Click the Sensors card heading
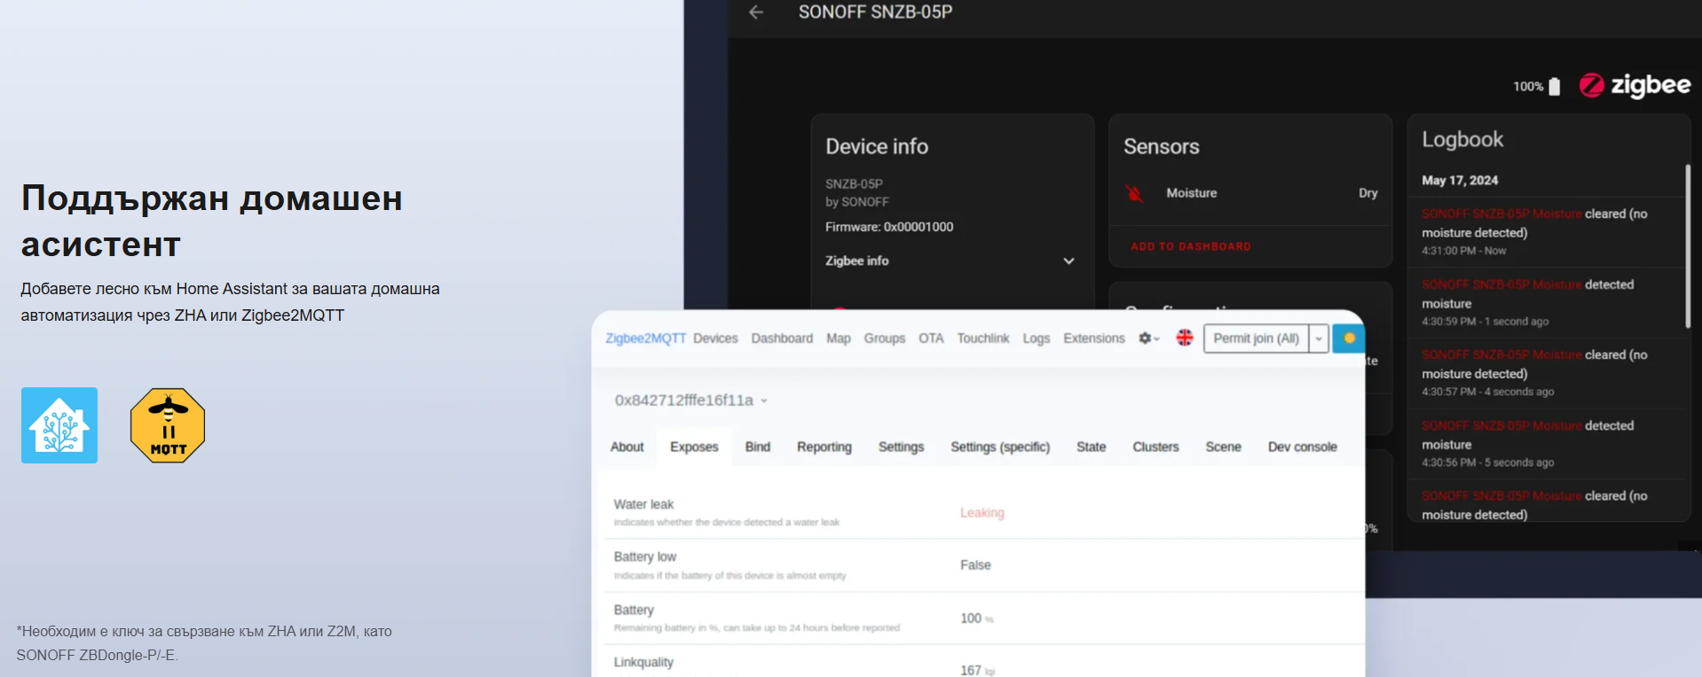The image size is (1702, 677). tap(1161, 146)
